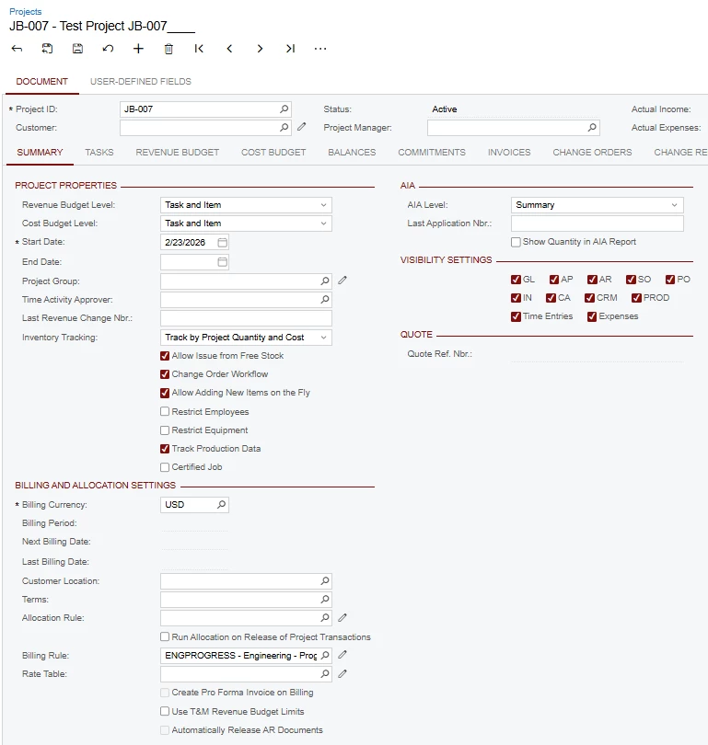708x745 pixels.
Task: Enable Restrict Employees checkbox
Action: 165,411
